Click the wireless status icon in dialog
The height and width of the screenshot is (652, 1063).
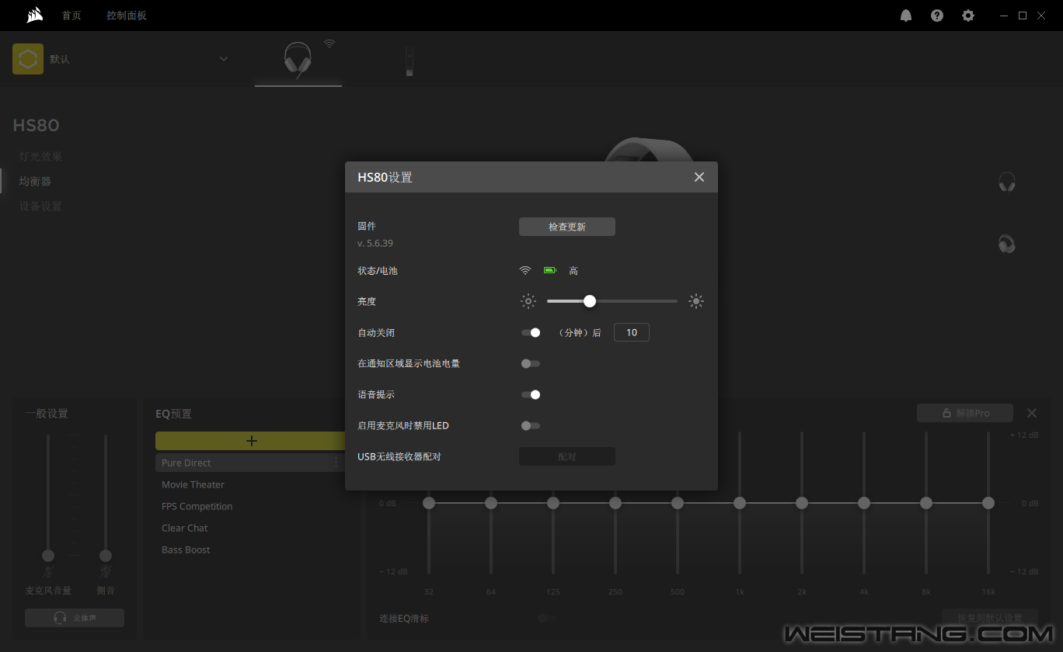(x=525, y=270)
